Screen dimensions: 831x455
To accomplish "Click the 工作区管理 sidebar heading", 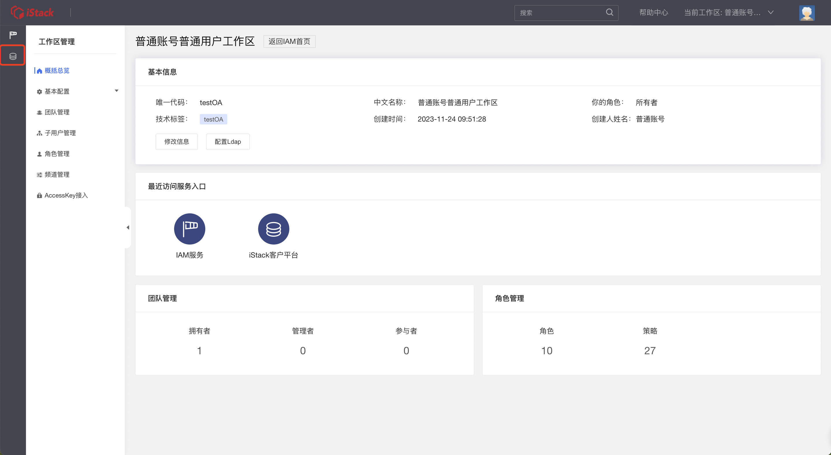I will point(57,42).
